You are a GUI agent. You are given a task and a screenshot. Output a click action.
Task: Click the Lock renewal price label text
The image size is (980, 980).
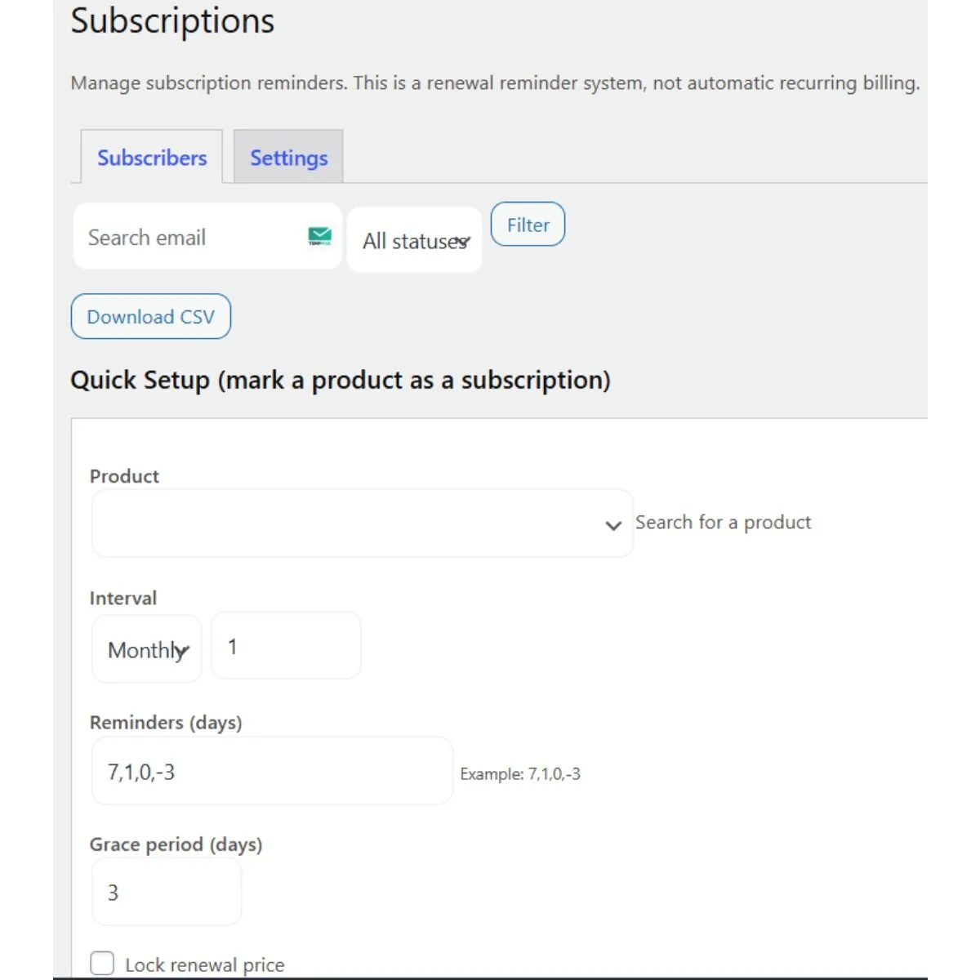tap(204, 965)
